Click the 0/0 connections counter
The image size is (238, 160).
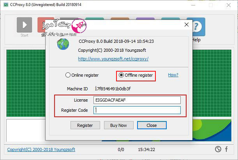tap(121, 149)
